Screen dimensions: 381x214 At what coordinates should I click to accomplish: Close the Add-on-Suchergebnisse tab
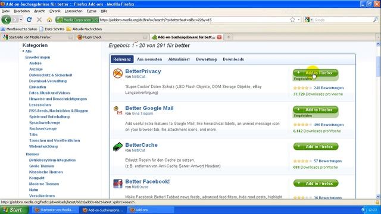pyautogui.click(x=220, y=37)
